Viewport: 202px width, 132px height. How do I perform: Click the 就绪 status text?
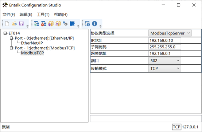[6, 127]
